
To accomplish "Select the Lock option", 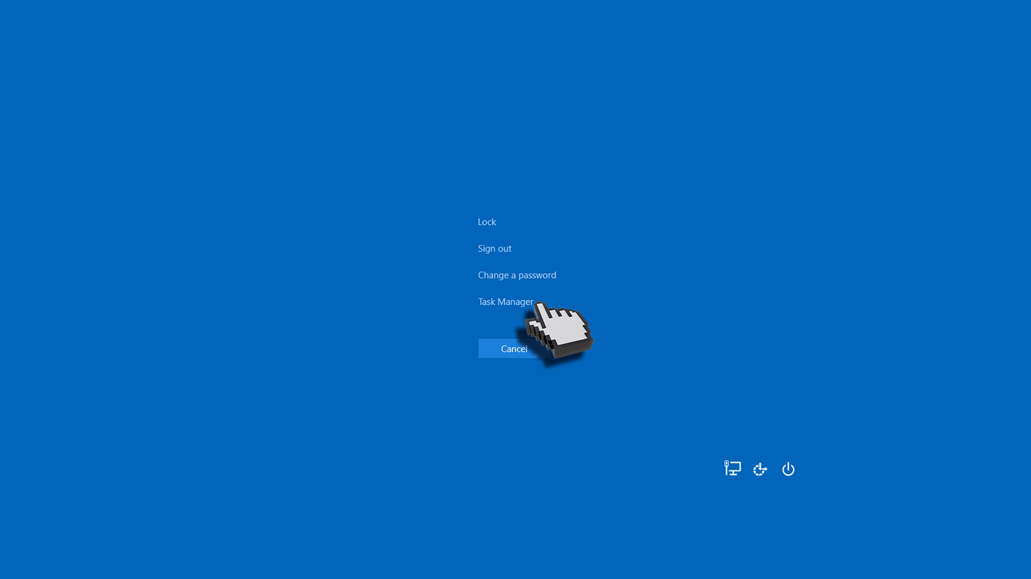I will pos(487,222).
